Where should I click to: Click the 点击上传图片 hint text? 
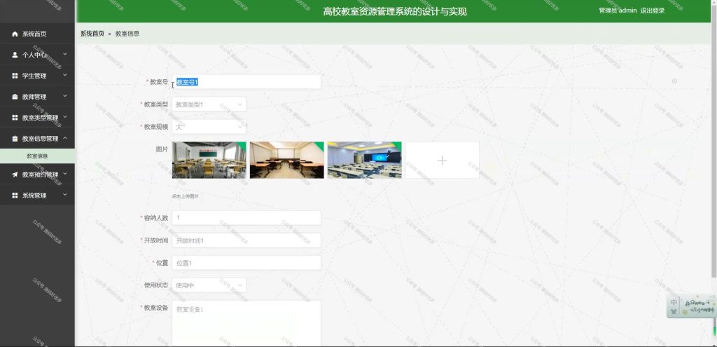185,196
